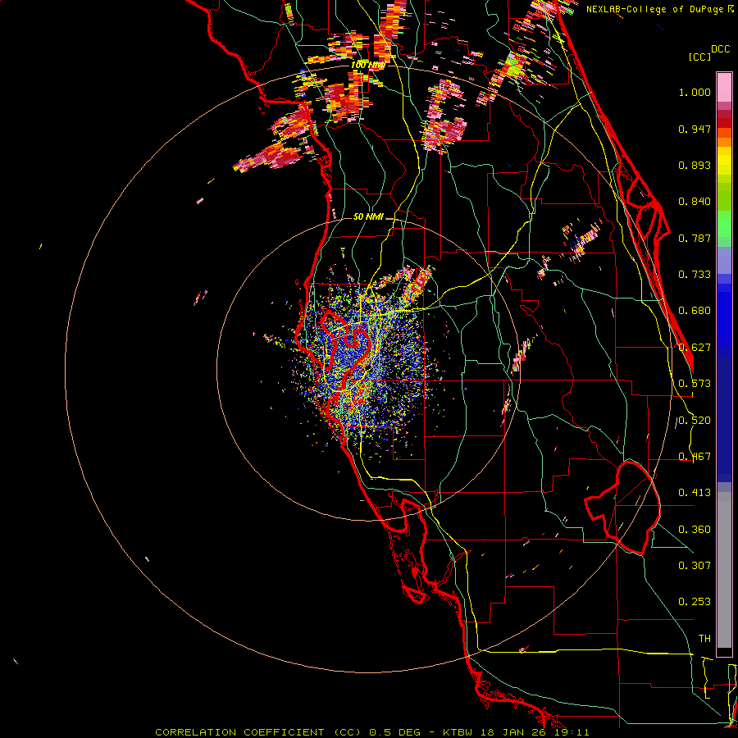Click the 100 NMI range ring label
This screenshot has width=738, height=738.
pos(367,65)
